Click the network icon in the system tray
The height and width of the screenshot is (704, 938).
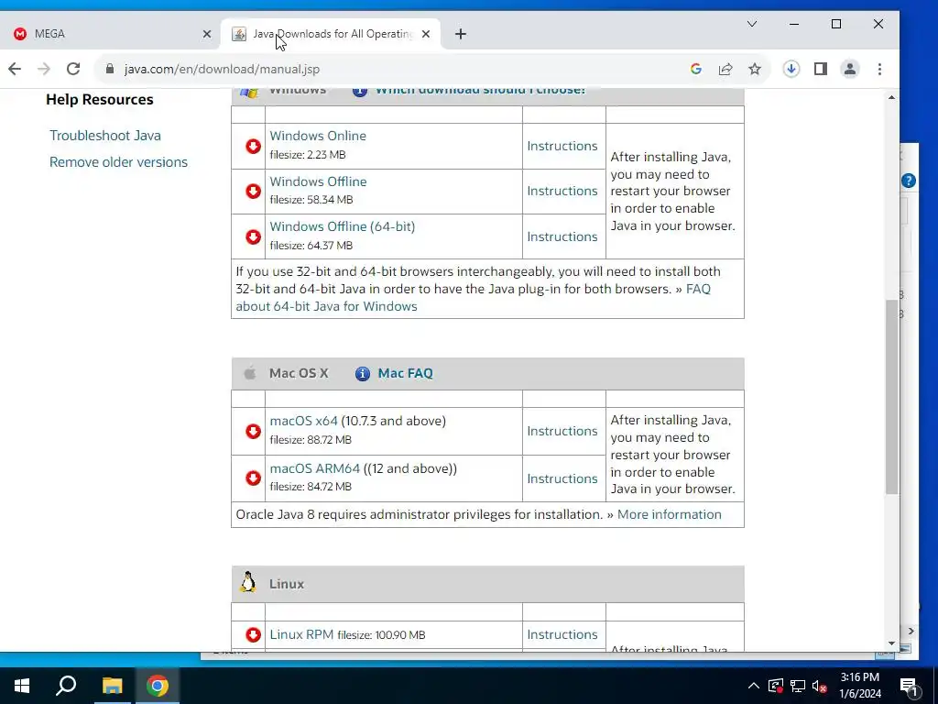[x=798, y=686]
